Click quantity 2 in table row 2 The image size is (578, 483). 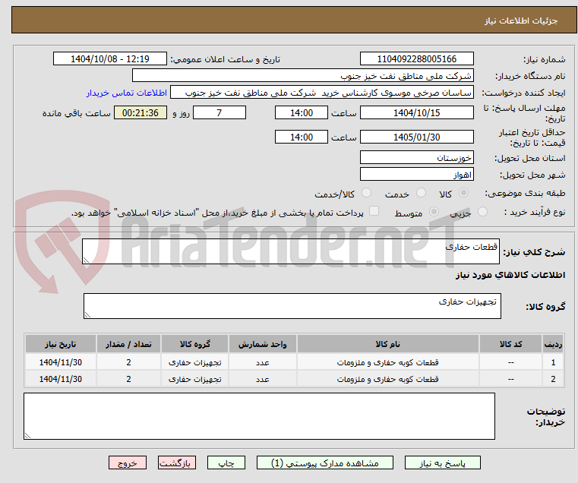click(128, 379)
